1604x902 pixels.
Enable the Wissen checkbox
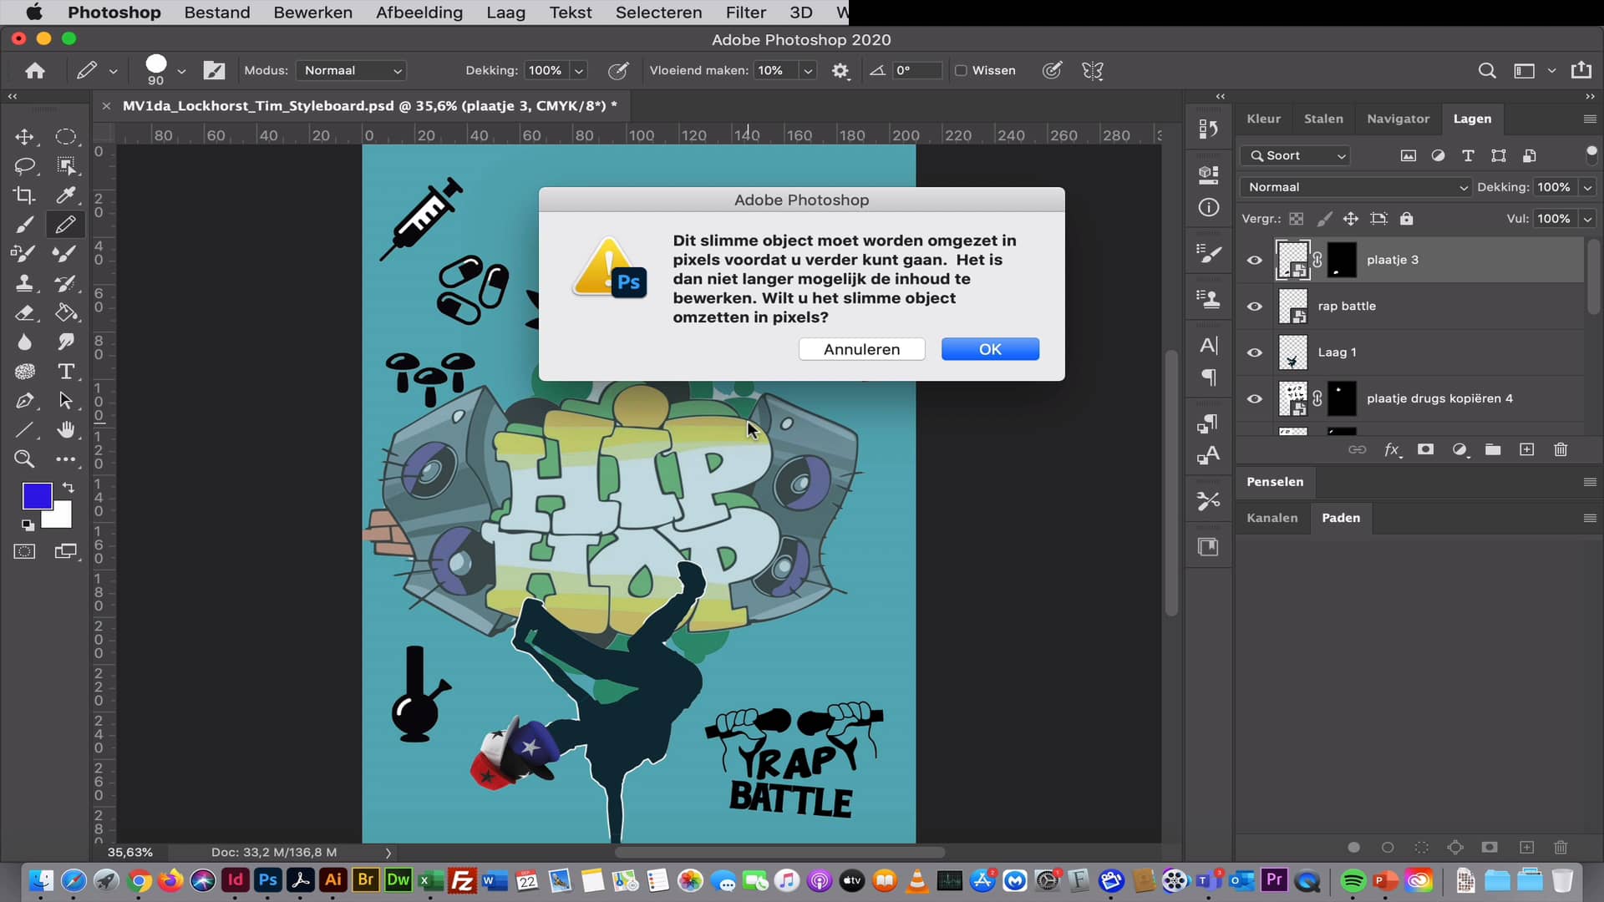click(x=962, y=70)
